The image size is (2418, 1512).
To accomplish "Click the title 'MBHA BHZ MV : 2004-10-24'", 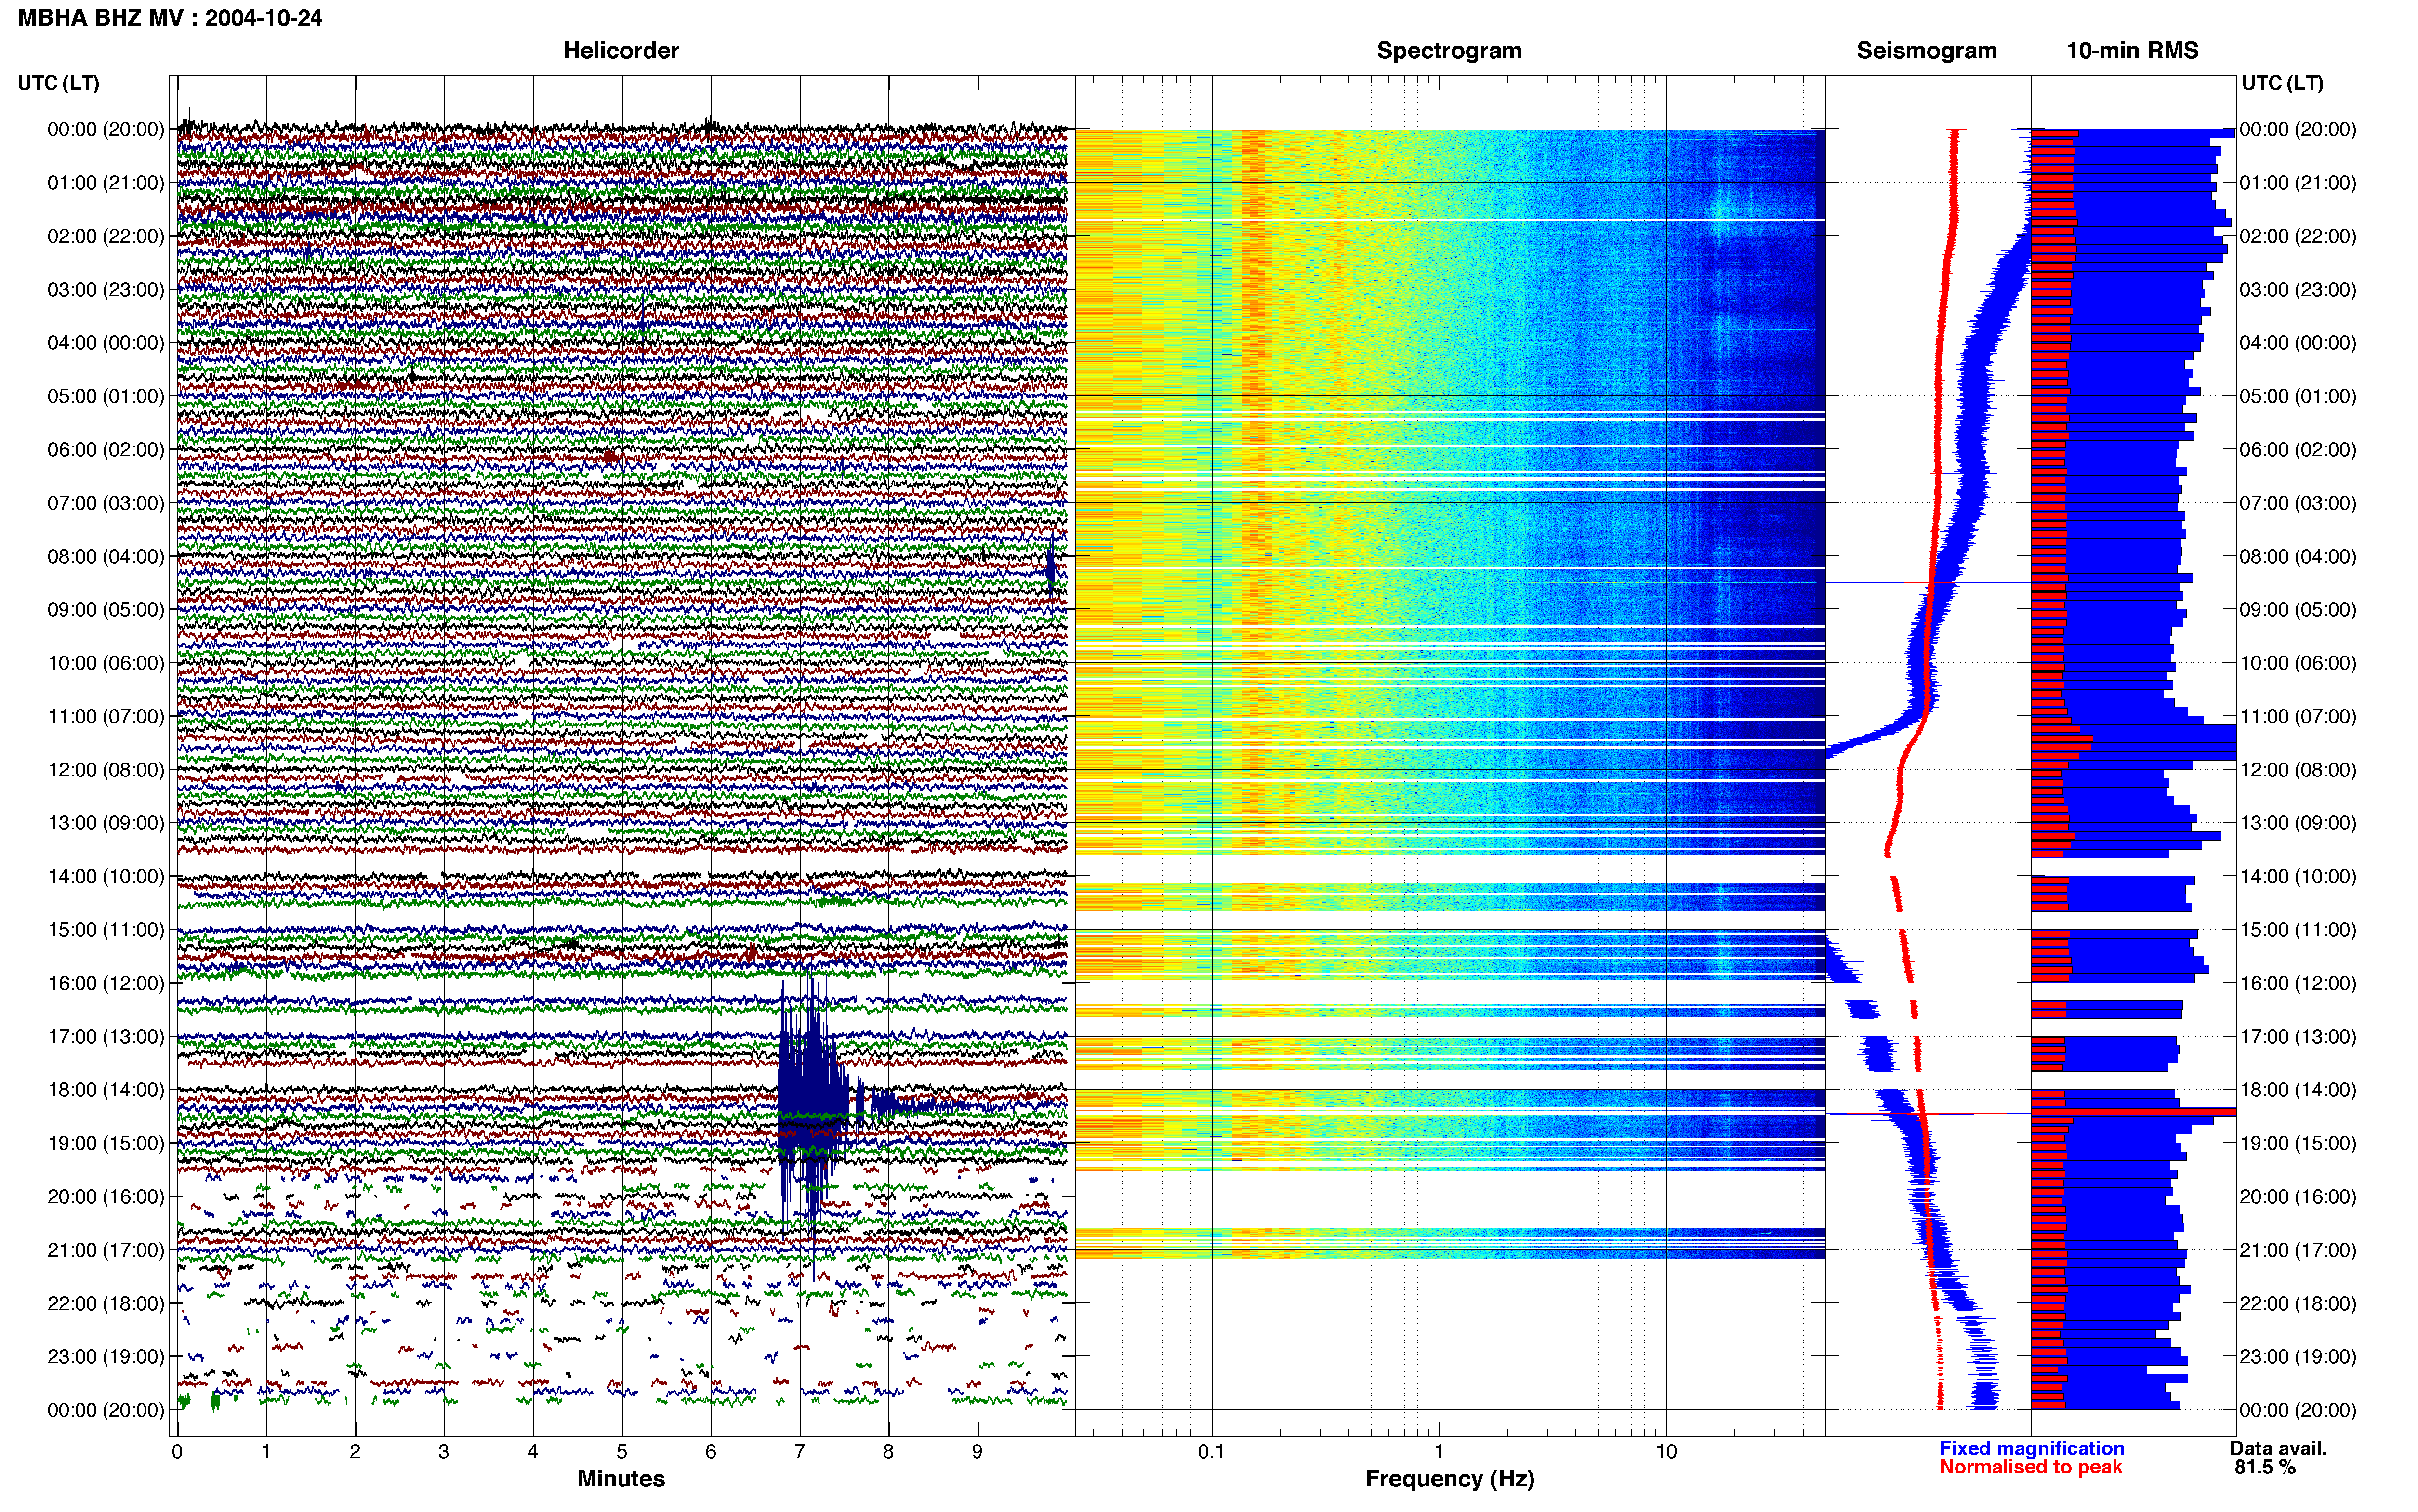I will point(170,17).
